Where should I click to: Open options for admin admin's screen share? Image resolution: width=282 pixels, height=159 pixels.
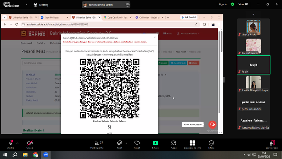pos(127,5)
